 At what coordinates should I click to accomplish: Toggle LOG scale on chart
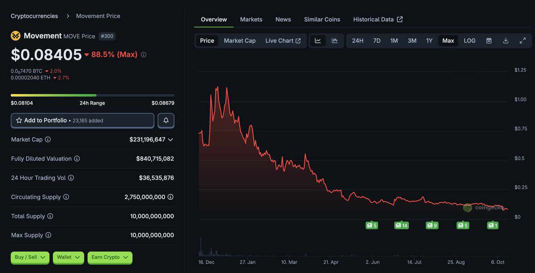point(469,41)
